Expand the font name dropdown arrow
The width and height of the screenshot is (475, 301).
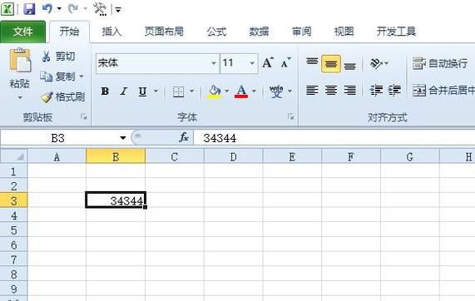214,63
